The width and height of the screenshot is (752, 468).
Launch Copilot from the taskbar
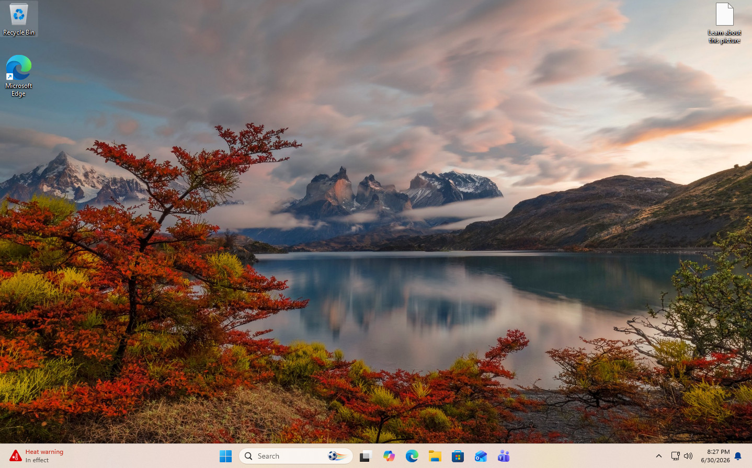click(389, 456)
